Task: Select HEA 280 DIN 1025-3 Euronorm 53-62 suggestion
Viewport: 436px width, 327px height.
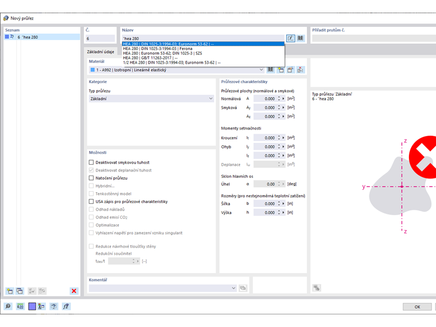Action: [203, 44]
